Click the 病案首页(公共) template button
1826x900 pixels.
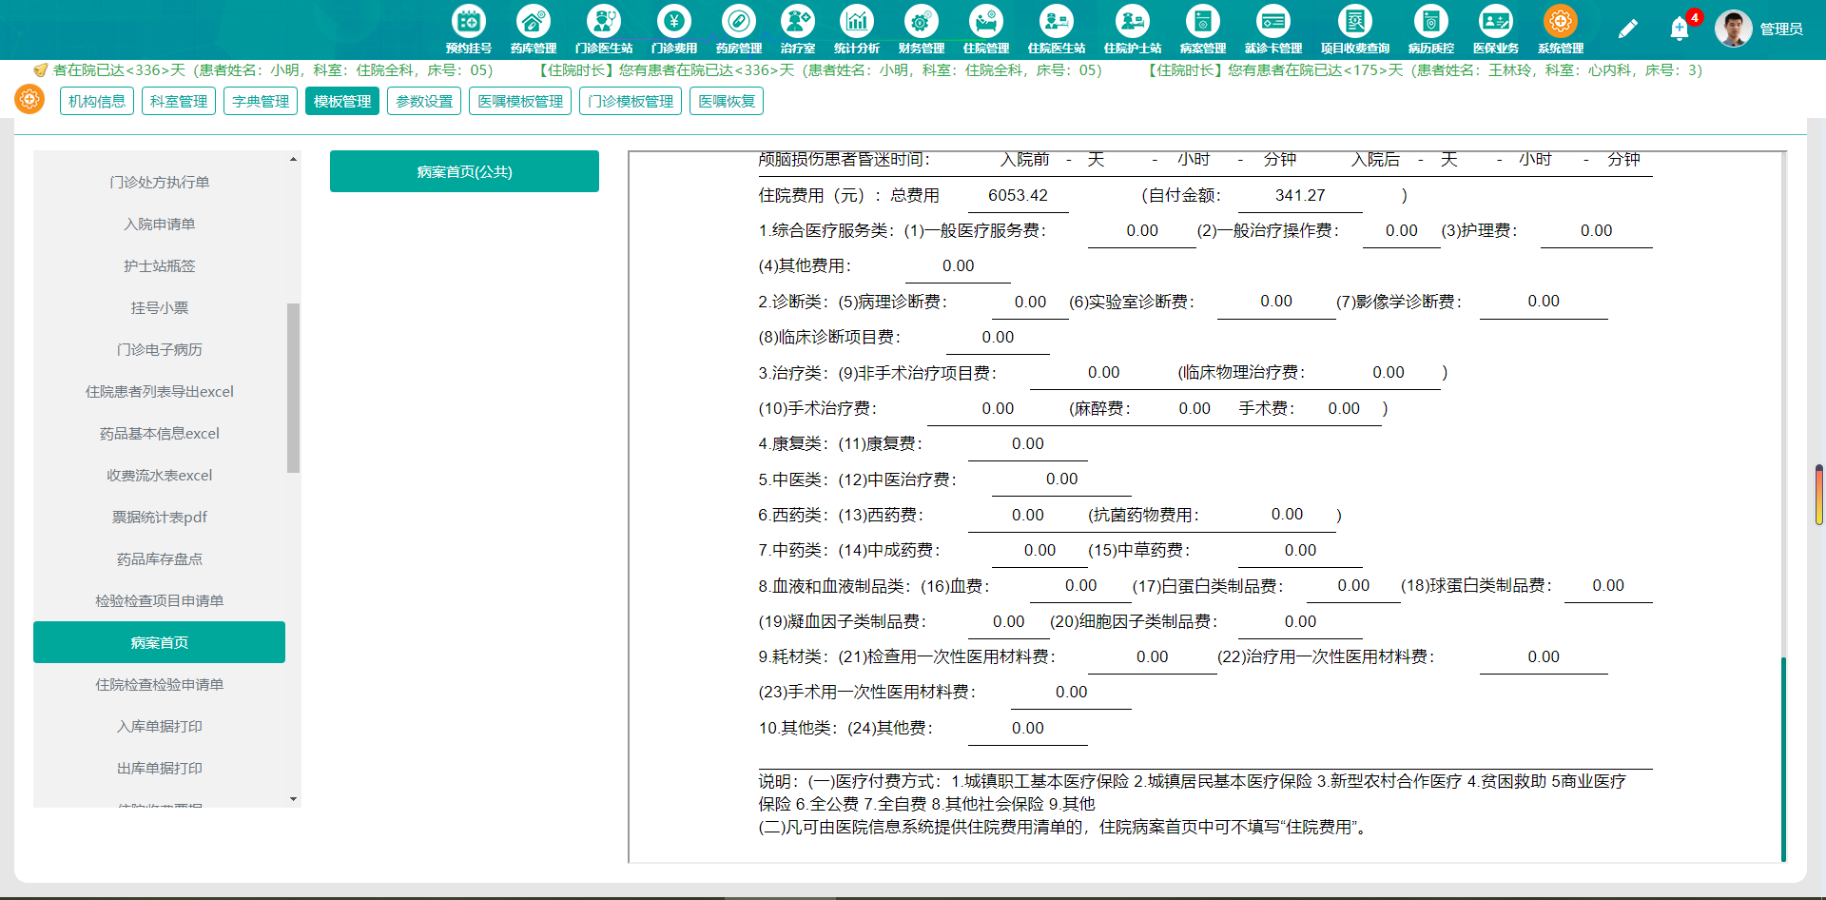pyautogui.click(x=464, y=171)
